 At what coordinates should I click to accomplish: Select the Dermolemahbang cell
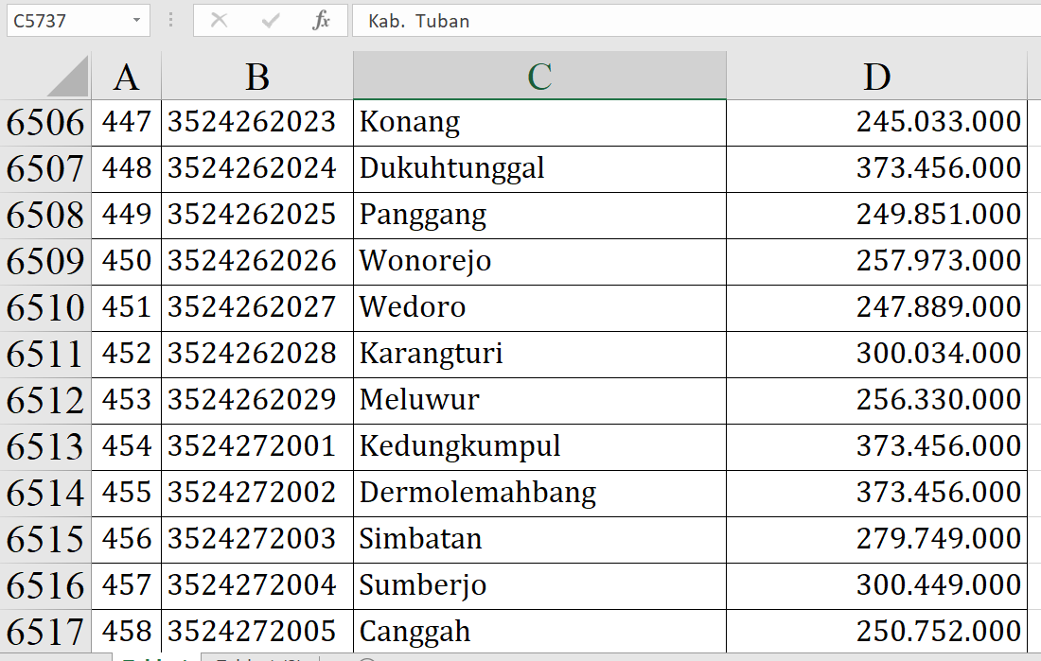539,493
